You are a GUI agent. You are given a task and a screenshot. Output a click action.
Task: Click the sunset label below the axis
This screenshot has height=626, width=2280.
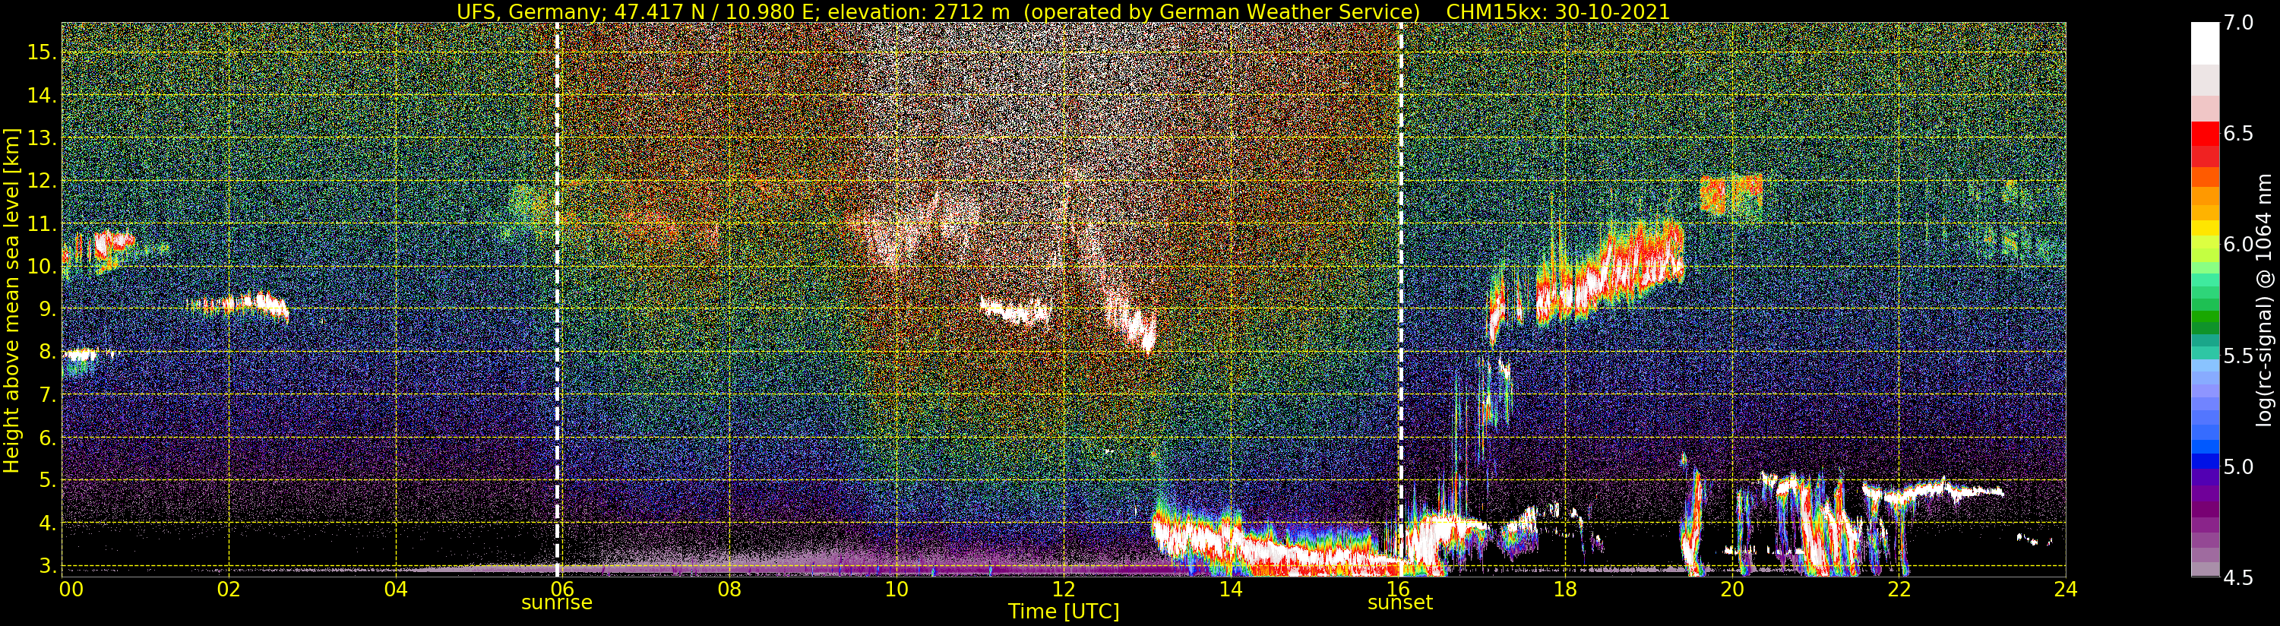point(1400,603)
